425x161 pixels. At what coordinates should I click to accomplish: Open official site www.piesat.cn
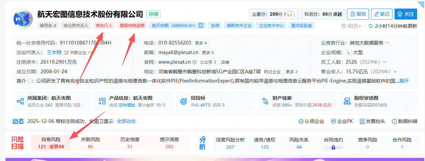coord(174,62)
